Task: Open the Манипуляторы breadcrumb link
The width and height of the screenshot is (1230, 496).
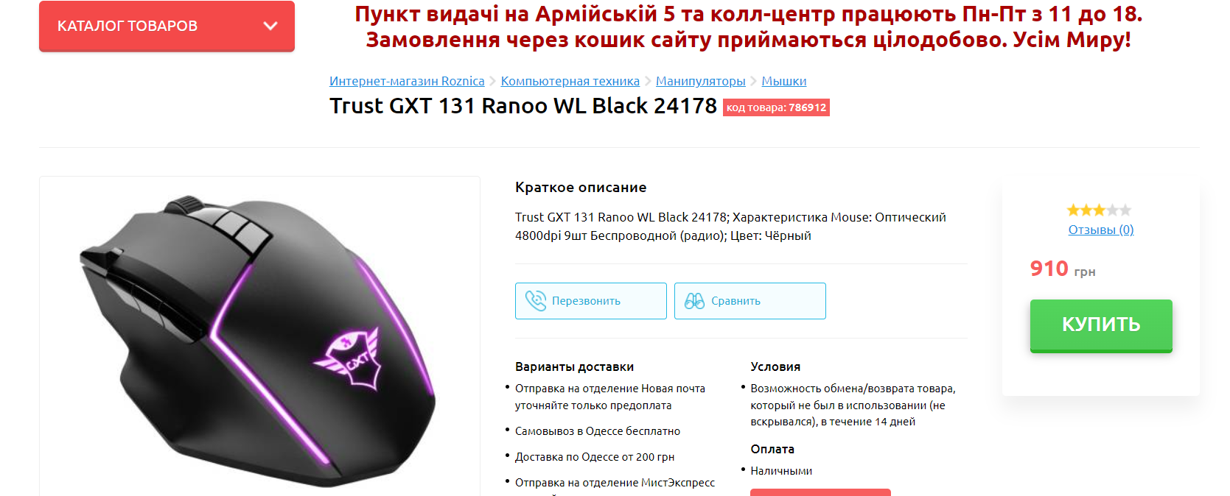Action: tap(701, 81)
